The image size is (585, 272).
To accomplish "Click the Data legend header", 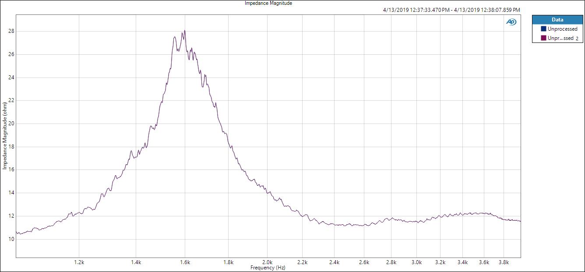I will coord(557,20).
